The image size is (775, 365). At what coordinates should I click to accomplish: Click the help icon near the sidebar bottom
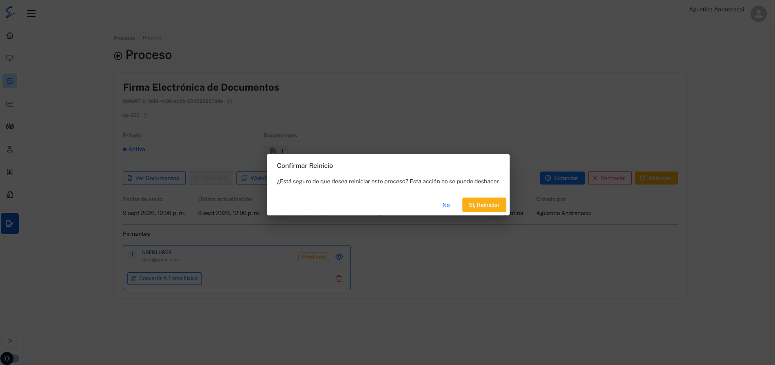click(10, 341)
